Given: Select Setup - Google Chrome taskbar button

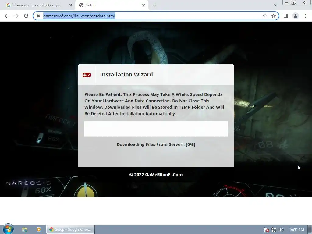Looking at the screenshot, I should pyautogui.click(x=70, y=229).
